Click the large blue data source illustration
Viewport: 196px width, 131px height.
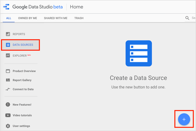click(139, 53)
